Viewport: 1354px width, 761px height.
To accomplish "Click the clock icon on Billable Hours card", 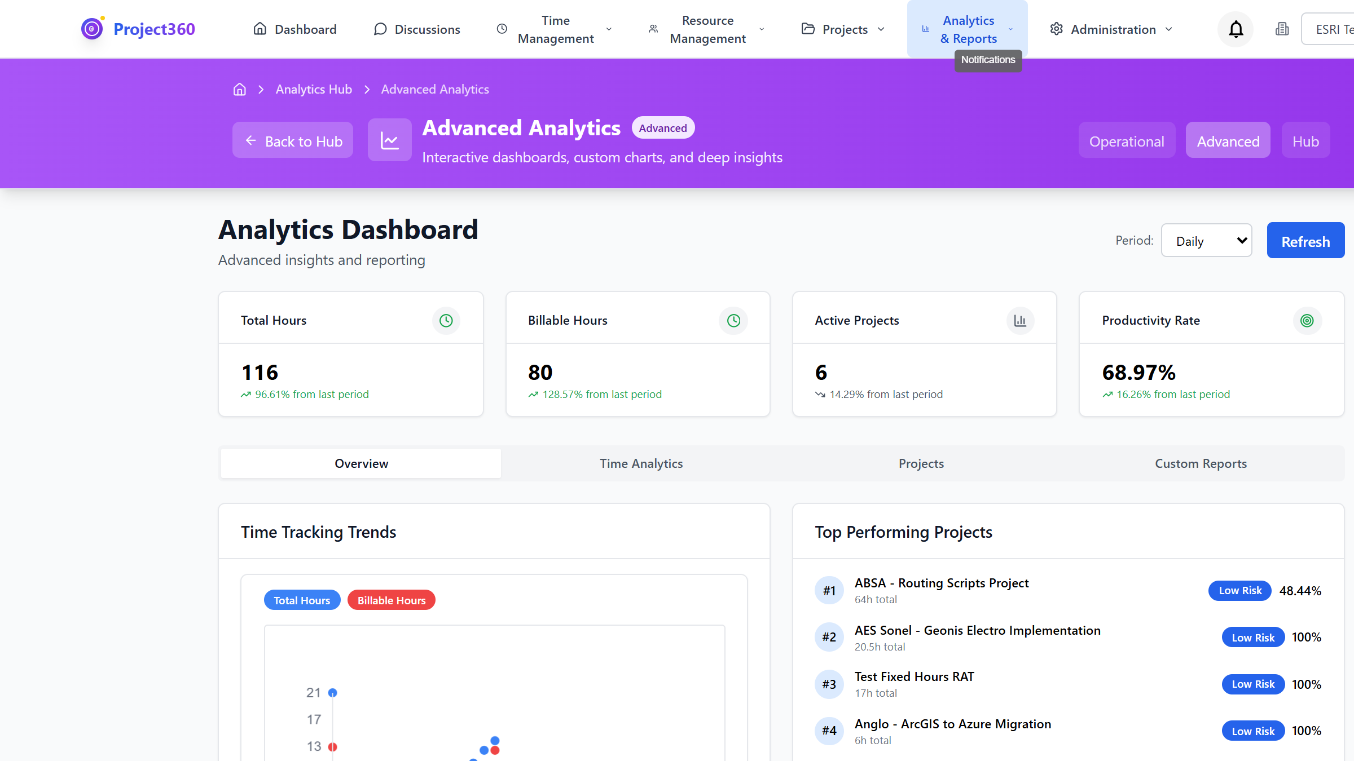I will pos(733,320).
